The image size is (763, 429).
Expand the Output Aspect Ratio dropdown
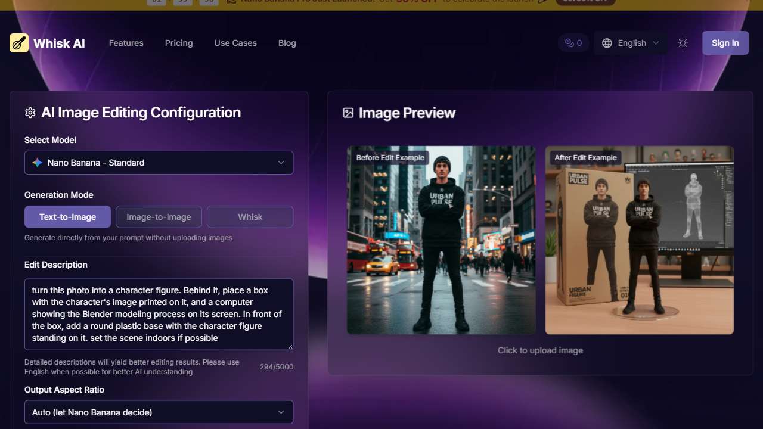[x=159, y=412]
